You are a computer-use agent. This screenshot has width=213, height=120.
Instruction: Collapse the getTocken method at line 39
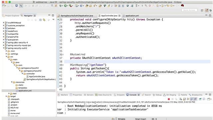click(x=63, y=65)
